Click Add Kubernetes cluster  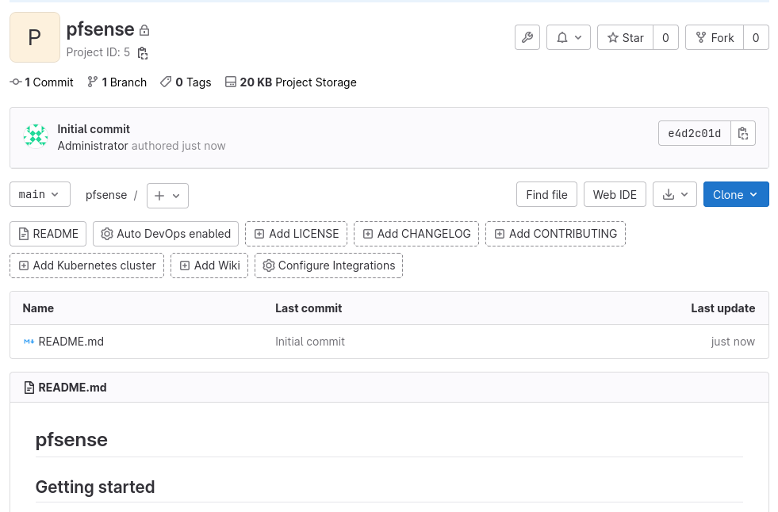[87, 266]
